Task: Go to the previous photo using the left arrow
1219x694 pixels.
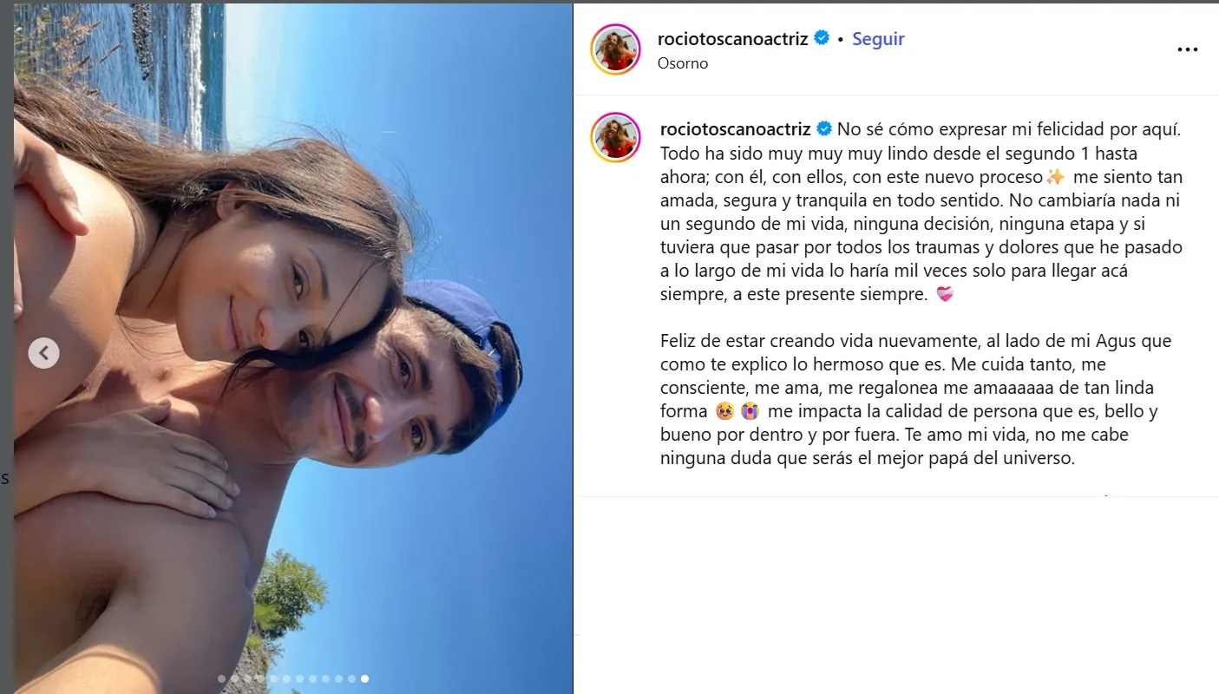Action: point(43,353)
